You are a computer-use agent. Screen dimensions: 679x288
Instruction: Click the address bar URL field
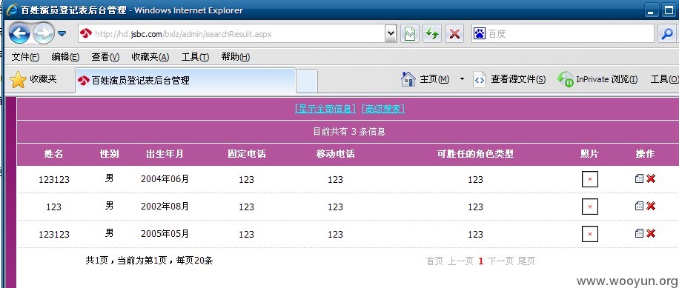(231, 34)
